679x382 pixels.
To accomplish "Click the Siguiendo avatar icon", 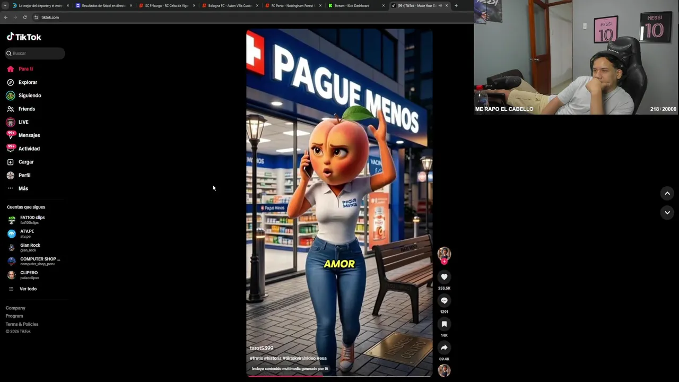I will click(x=10, y=95).
